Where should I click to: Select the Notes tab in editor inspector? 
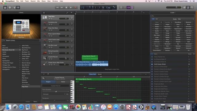tap(63, 82)
